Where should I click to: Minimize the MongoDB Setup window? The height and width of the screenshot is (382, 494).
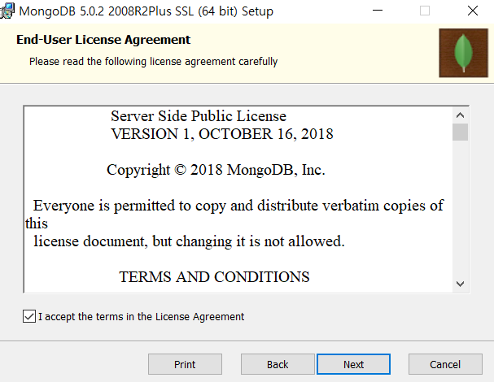click(x=377, y=11)
